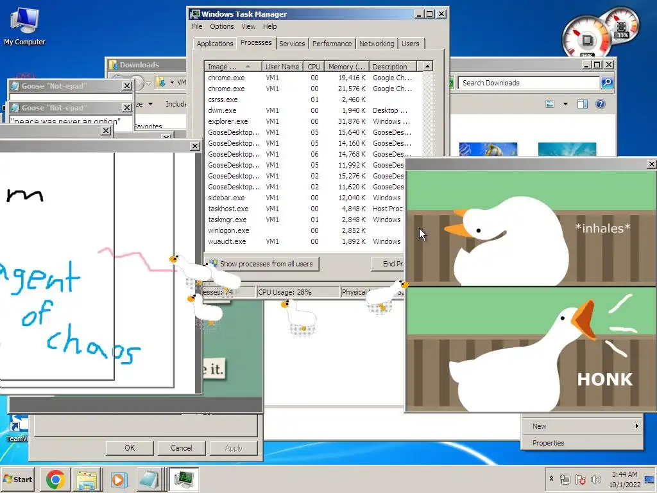Open Windows Explorer from the taskbar
The height and width of the screenshot is (493, 657).
tap(87, 479)
